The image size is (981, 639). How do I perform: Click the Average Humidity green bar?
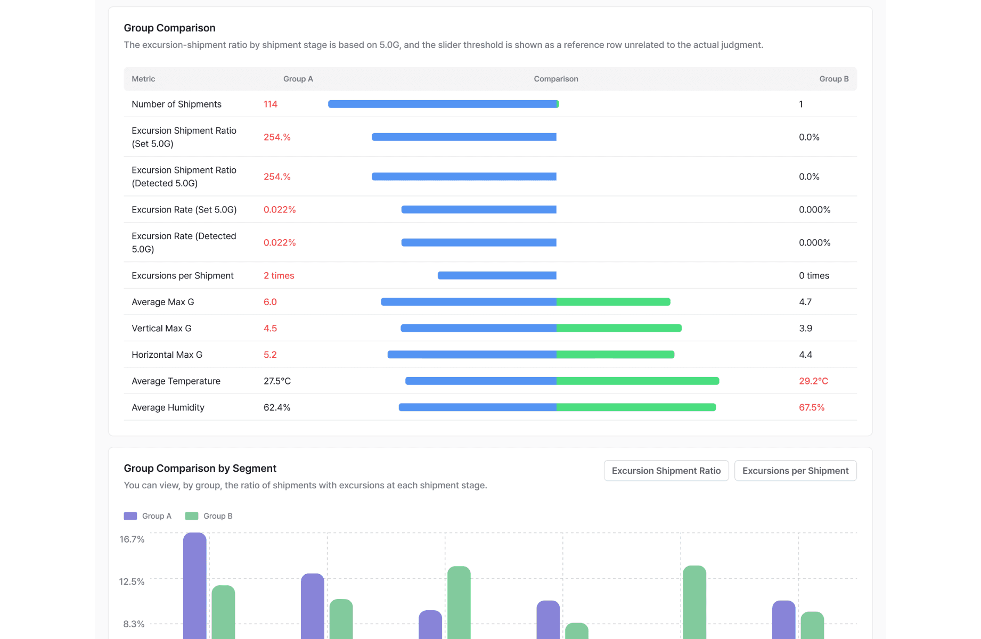click(x=636, y=407)
